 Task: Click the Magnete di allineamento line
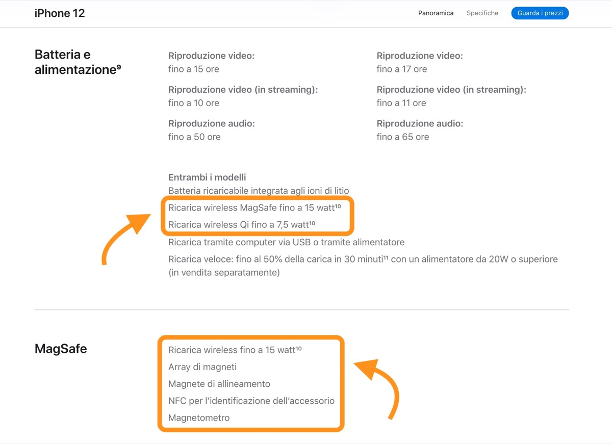point(219,384)
